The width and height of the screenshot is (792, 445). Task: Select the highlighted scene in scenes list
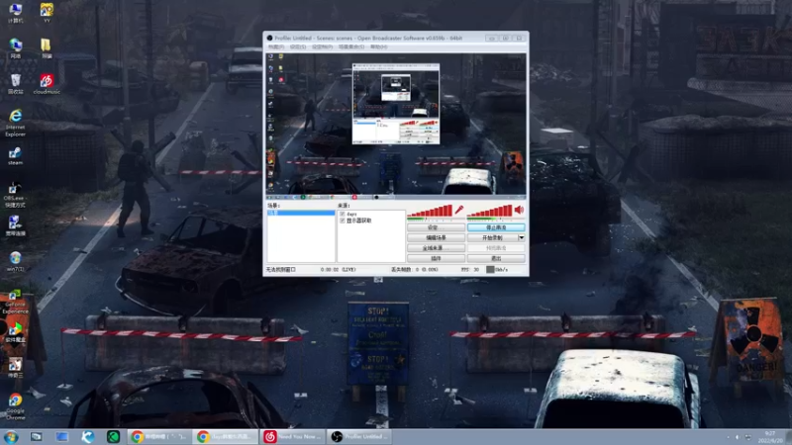(x=301, y=213)
